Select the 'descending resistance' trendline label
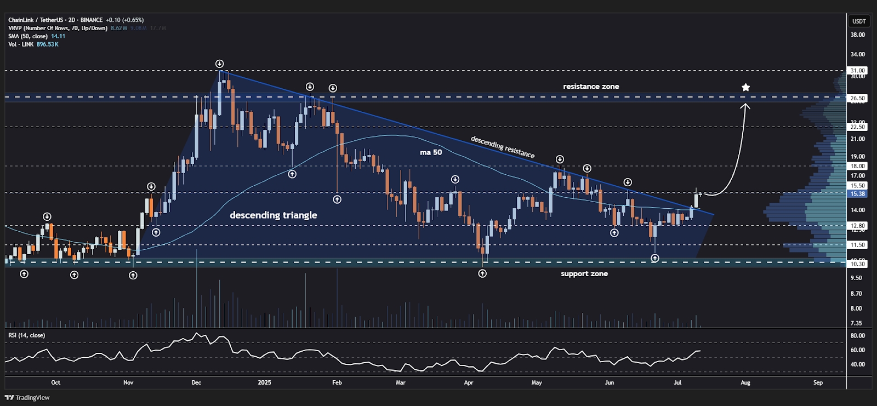 (x=502, y=147)
